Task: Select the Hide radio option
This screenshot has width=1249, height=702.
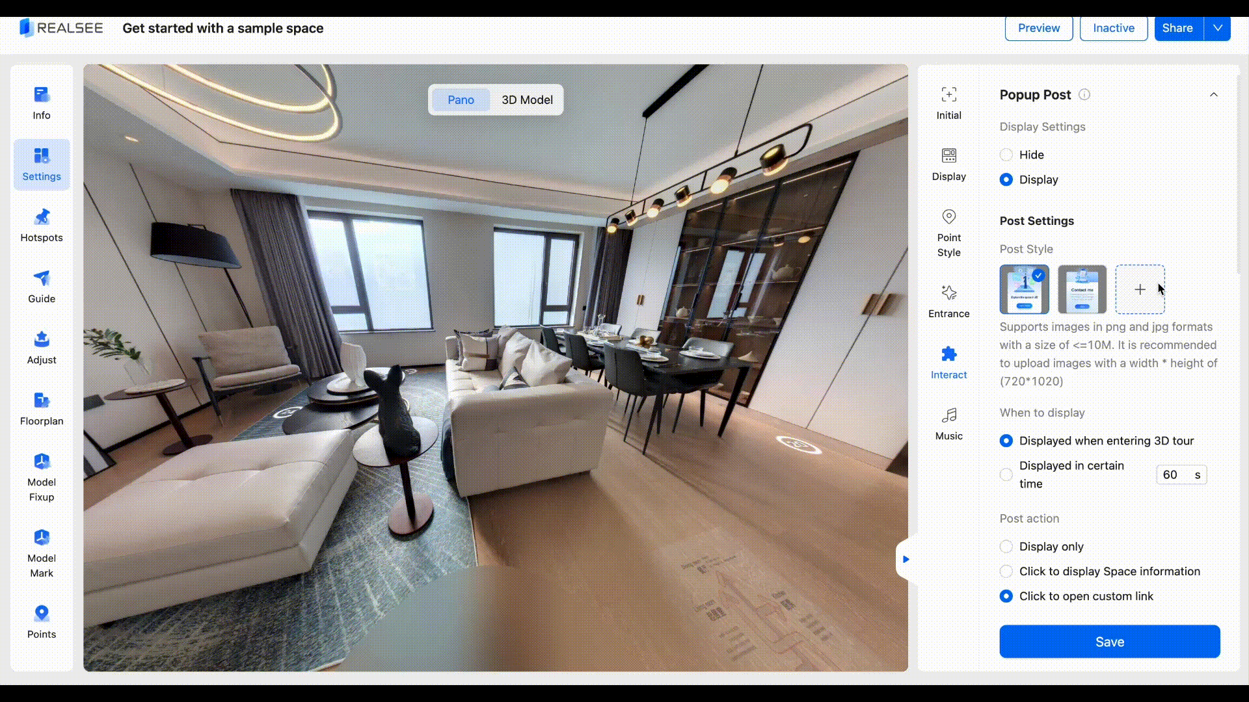Action: 1006,155
